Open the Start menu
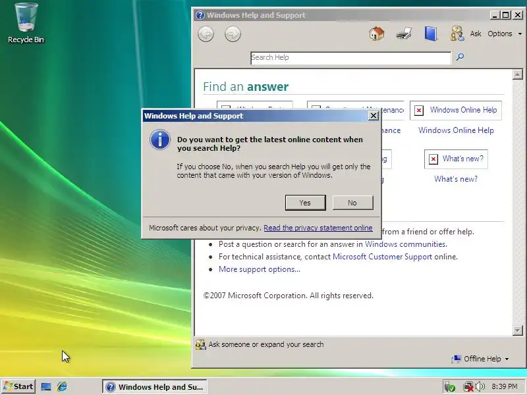Viewport: 527px width, 395px height. (x=18, y=386)
